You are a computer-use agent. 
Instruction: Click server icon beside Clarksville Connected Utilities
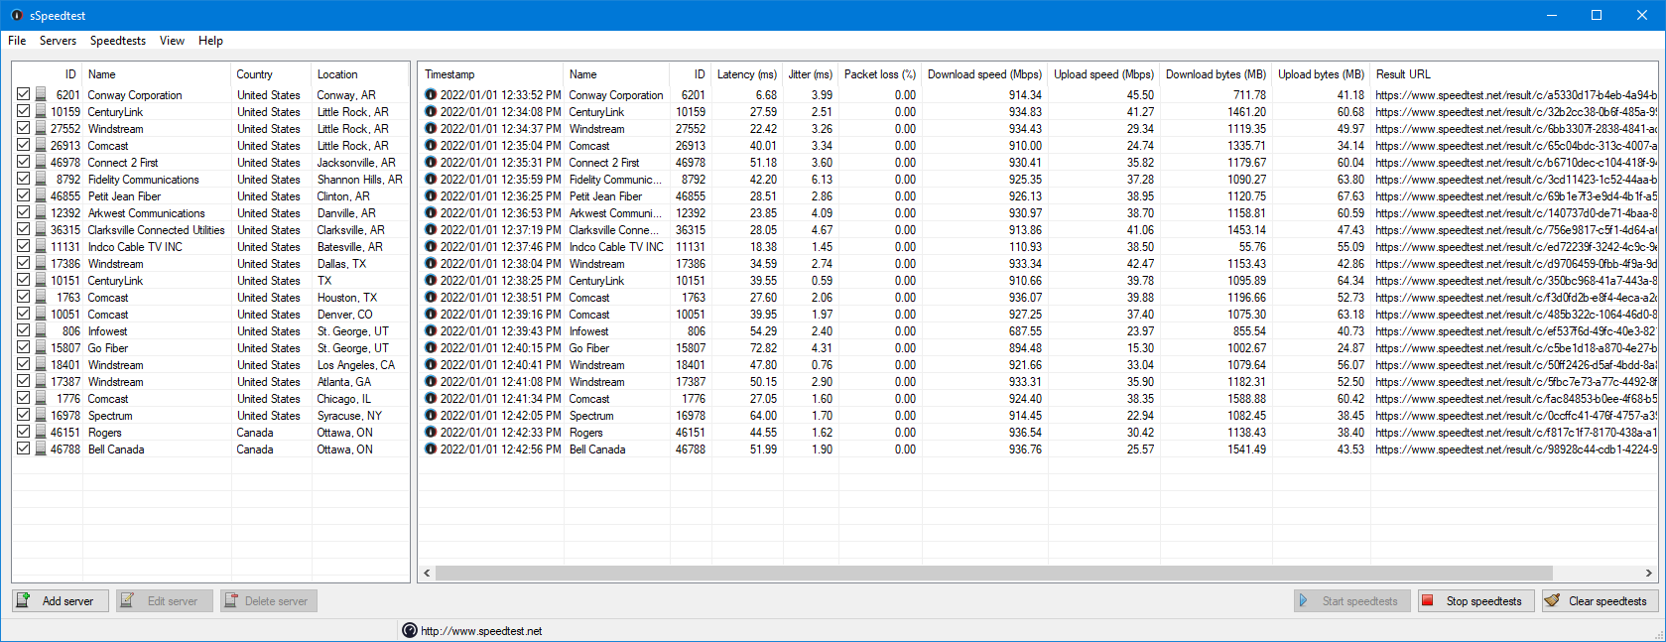[x=41, y=230]
